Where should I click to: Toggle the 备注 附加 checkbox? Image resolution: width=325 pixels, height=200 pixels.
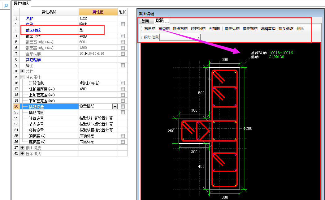point(123,66)
